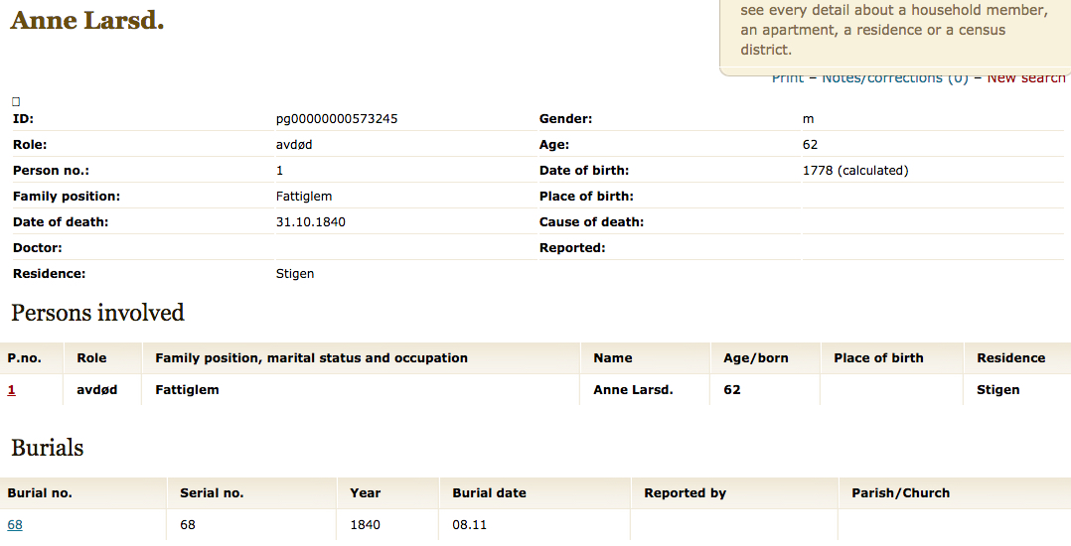1071x546 pixels.
Task: Select the ID value pg00000000573245
Action: 337,119
